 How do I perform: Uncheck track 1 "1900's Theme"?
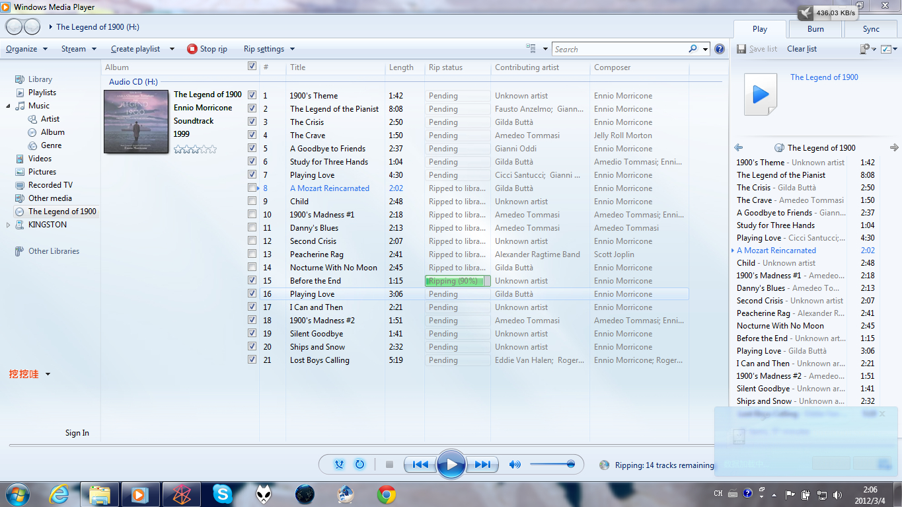click(252, 95)
